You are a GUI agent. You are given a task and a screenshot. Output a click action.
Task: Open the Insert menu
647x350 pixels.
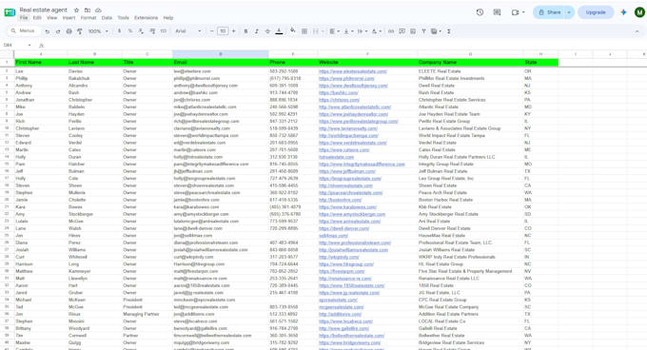tap(69, 18)
